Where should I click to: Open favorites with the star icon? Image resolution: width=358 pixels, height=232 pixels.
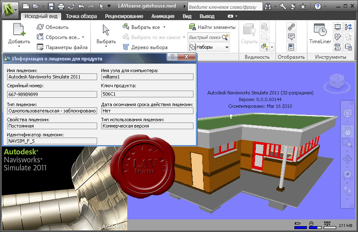click(x=303, y=7)
